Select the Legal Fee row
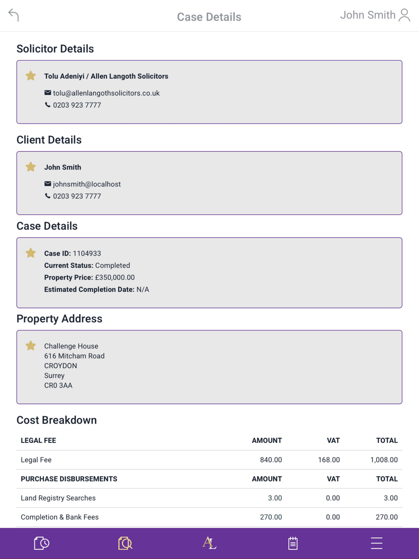 pyautogui.click(x=209, y=460)
